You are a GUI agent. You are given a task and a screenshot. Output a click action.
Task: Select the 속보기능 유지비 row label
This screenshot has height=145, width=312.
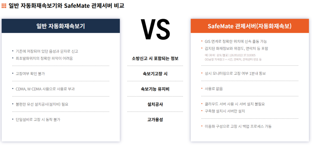[x=155, y=89]
